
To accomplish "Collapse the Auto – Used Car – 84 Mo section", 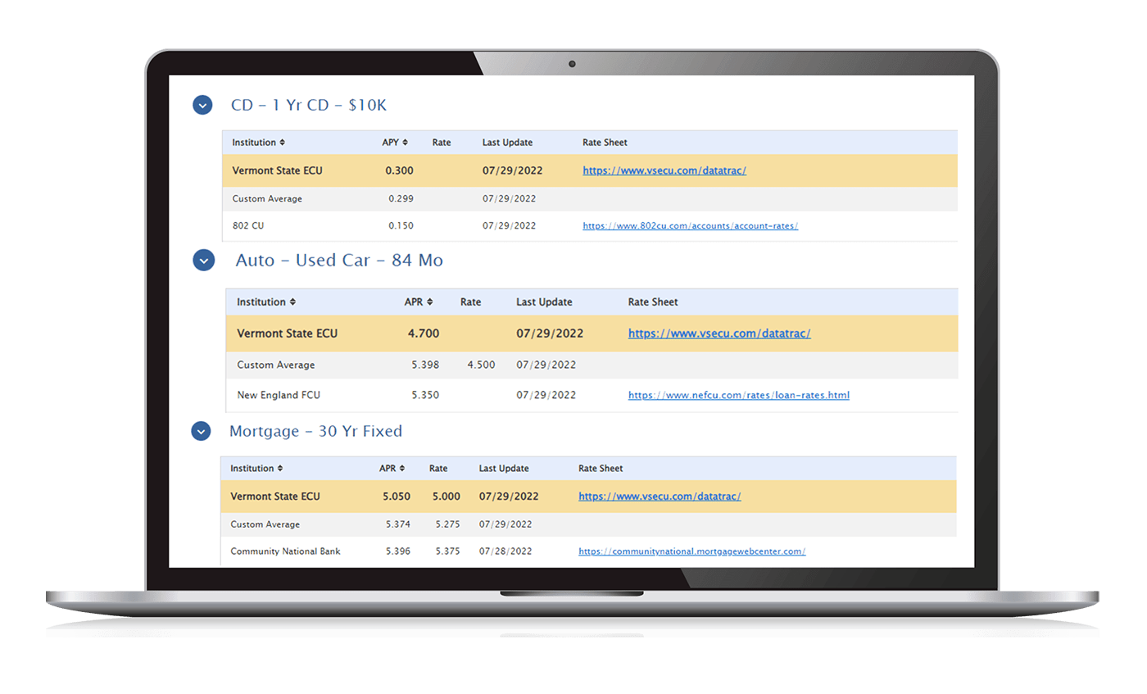I will click(203, 260).
